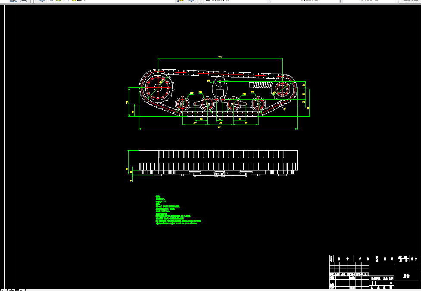Click the '55' dimension between the center wheels
The height and width of the screenshot is (291, 421).
220,119
